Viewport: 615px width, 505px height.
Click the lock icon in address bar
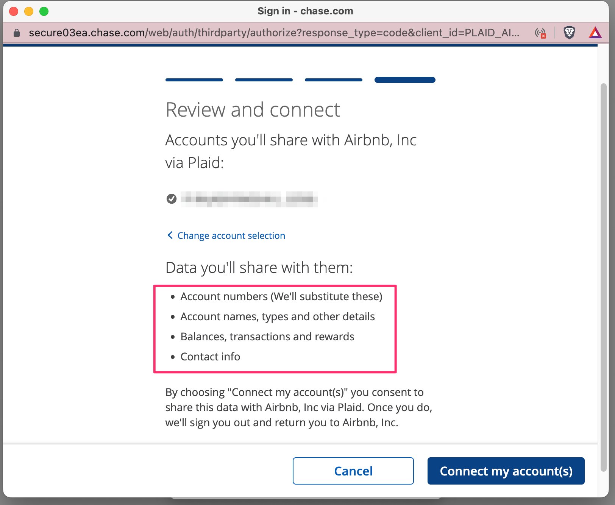tap(16, 33)
